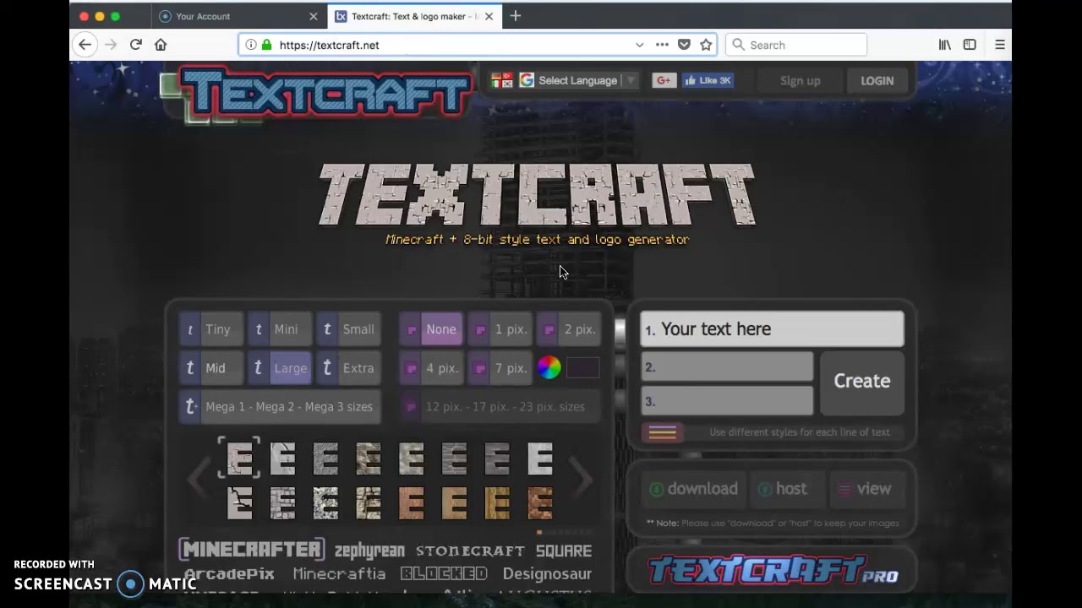Select Small text size
Image resolution: width=1082 pixels, height=608 pixels.
348,329
